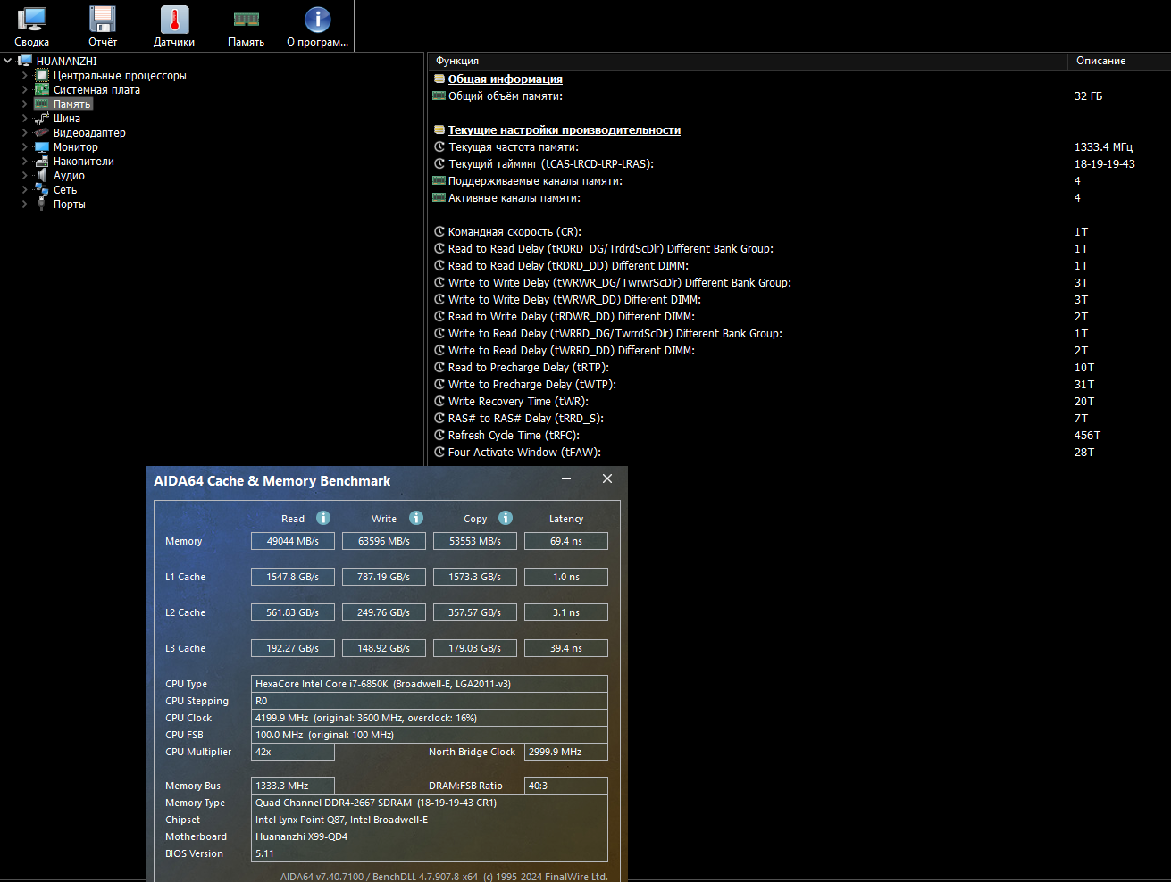
Task: Expand the Системная плата tree node
Action: [25, 90]
